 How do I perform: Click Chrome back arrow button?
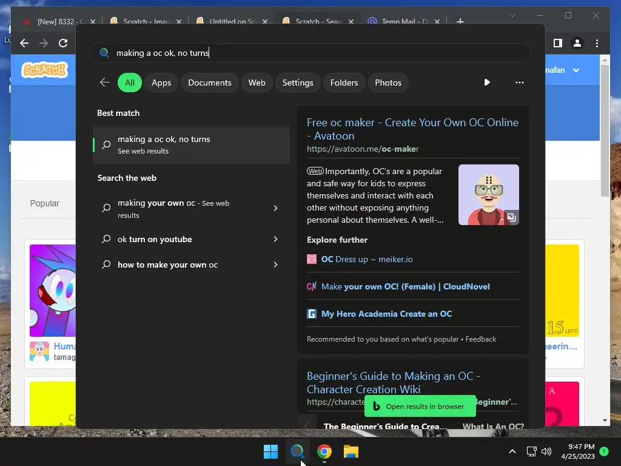click(24, 43)
